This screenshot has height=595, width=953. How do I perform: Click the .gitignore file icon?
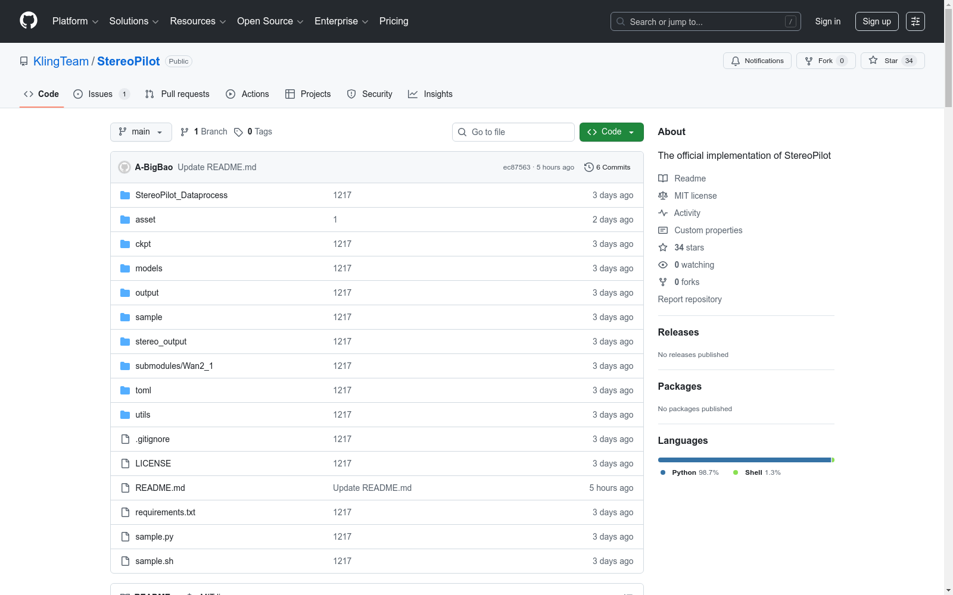pos(125,439)
